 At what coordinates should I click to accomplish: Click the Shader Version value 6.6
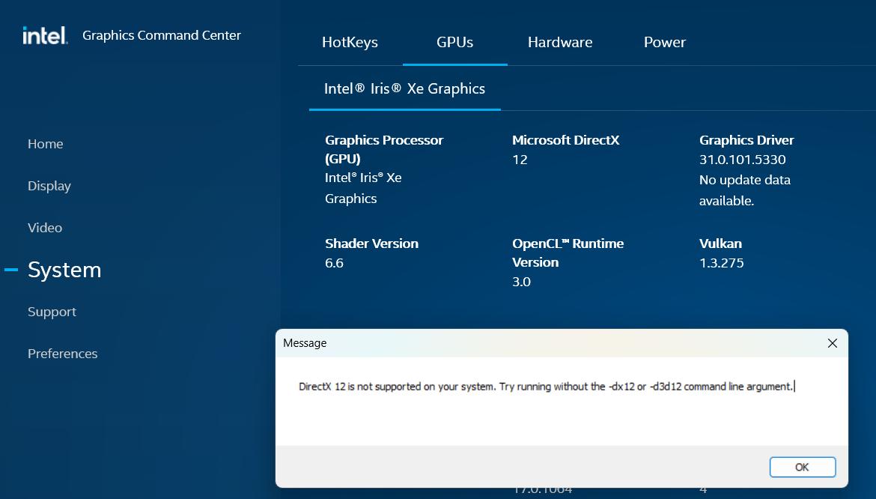tap(334, 263)
